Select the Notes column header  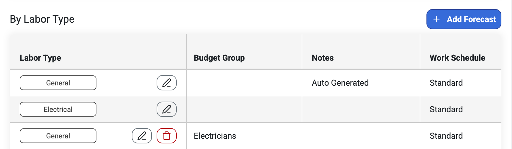(x=323, y=58)
